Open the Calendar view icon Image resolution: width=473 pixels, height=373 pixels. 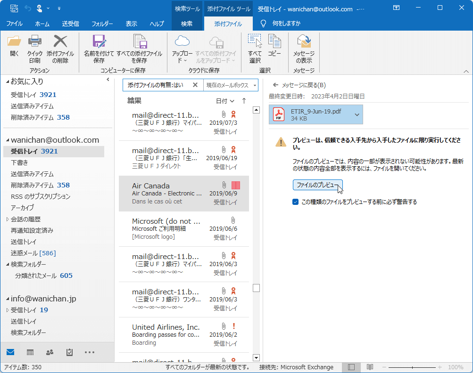pyautogui.click(x=30, y=352)
